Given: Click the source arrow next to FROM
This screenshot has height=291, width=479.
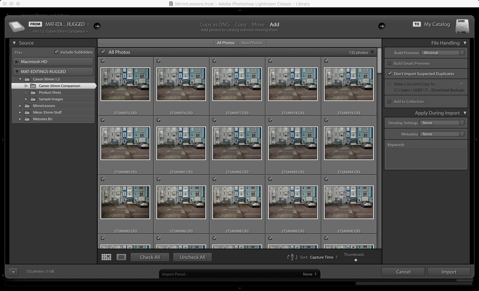Looking at the screenshot, I should (x=97, y=26).
